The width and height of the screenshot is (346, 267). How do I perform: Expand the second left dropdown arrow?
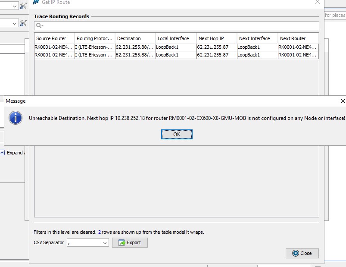pyautogui.click(x=14, y=23)
